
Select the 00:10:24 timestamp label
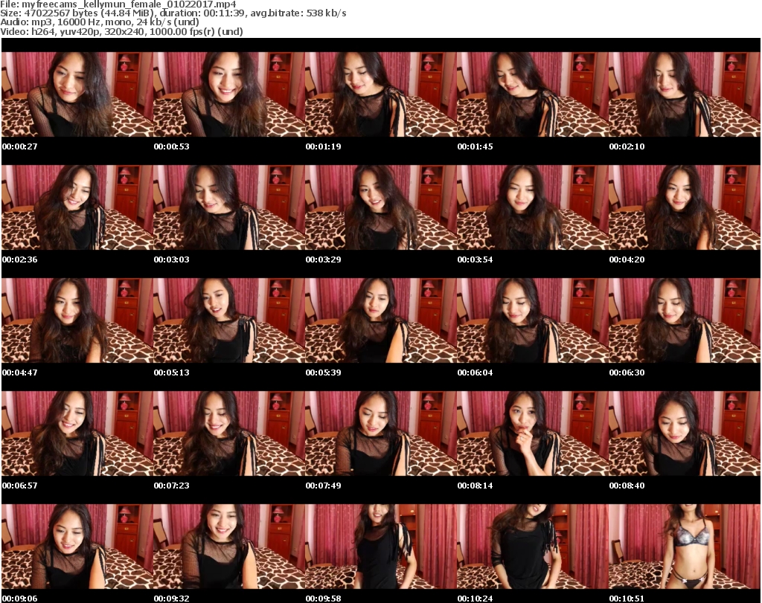475,599
